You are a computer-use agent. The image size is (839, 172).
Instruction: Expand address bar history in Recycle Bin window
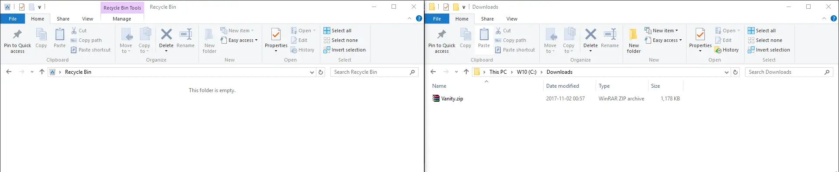point(312,72)
